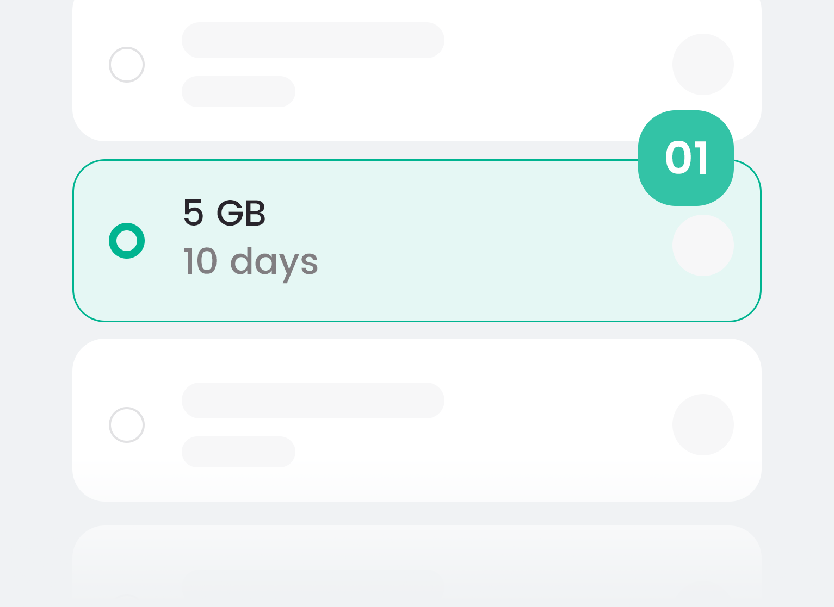The height and width of the screenshot is (607, 834).
Task: Select the radio button below the 5 GB plan
Action: pyautogui.click(x=127, y=425)
